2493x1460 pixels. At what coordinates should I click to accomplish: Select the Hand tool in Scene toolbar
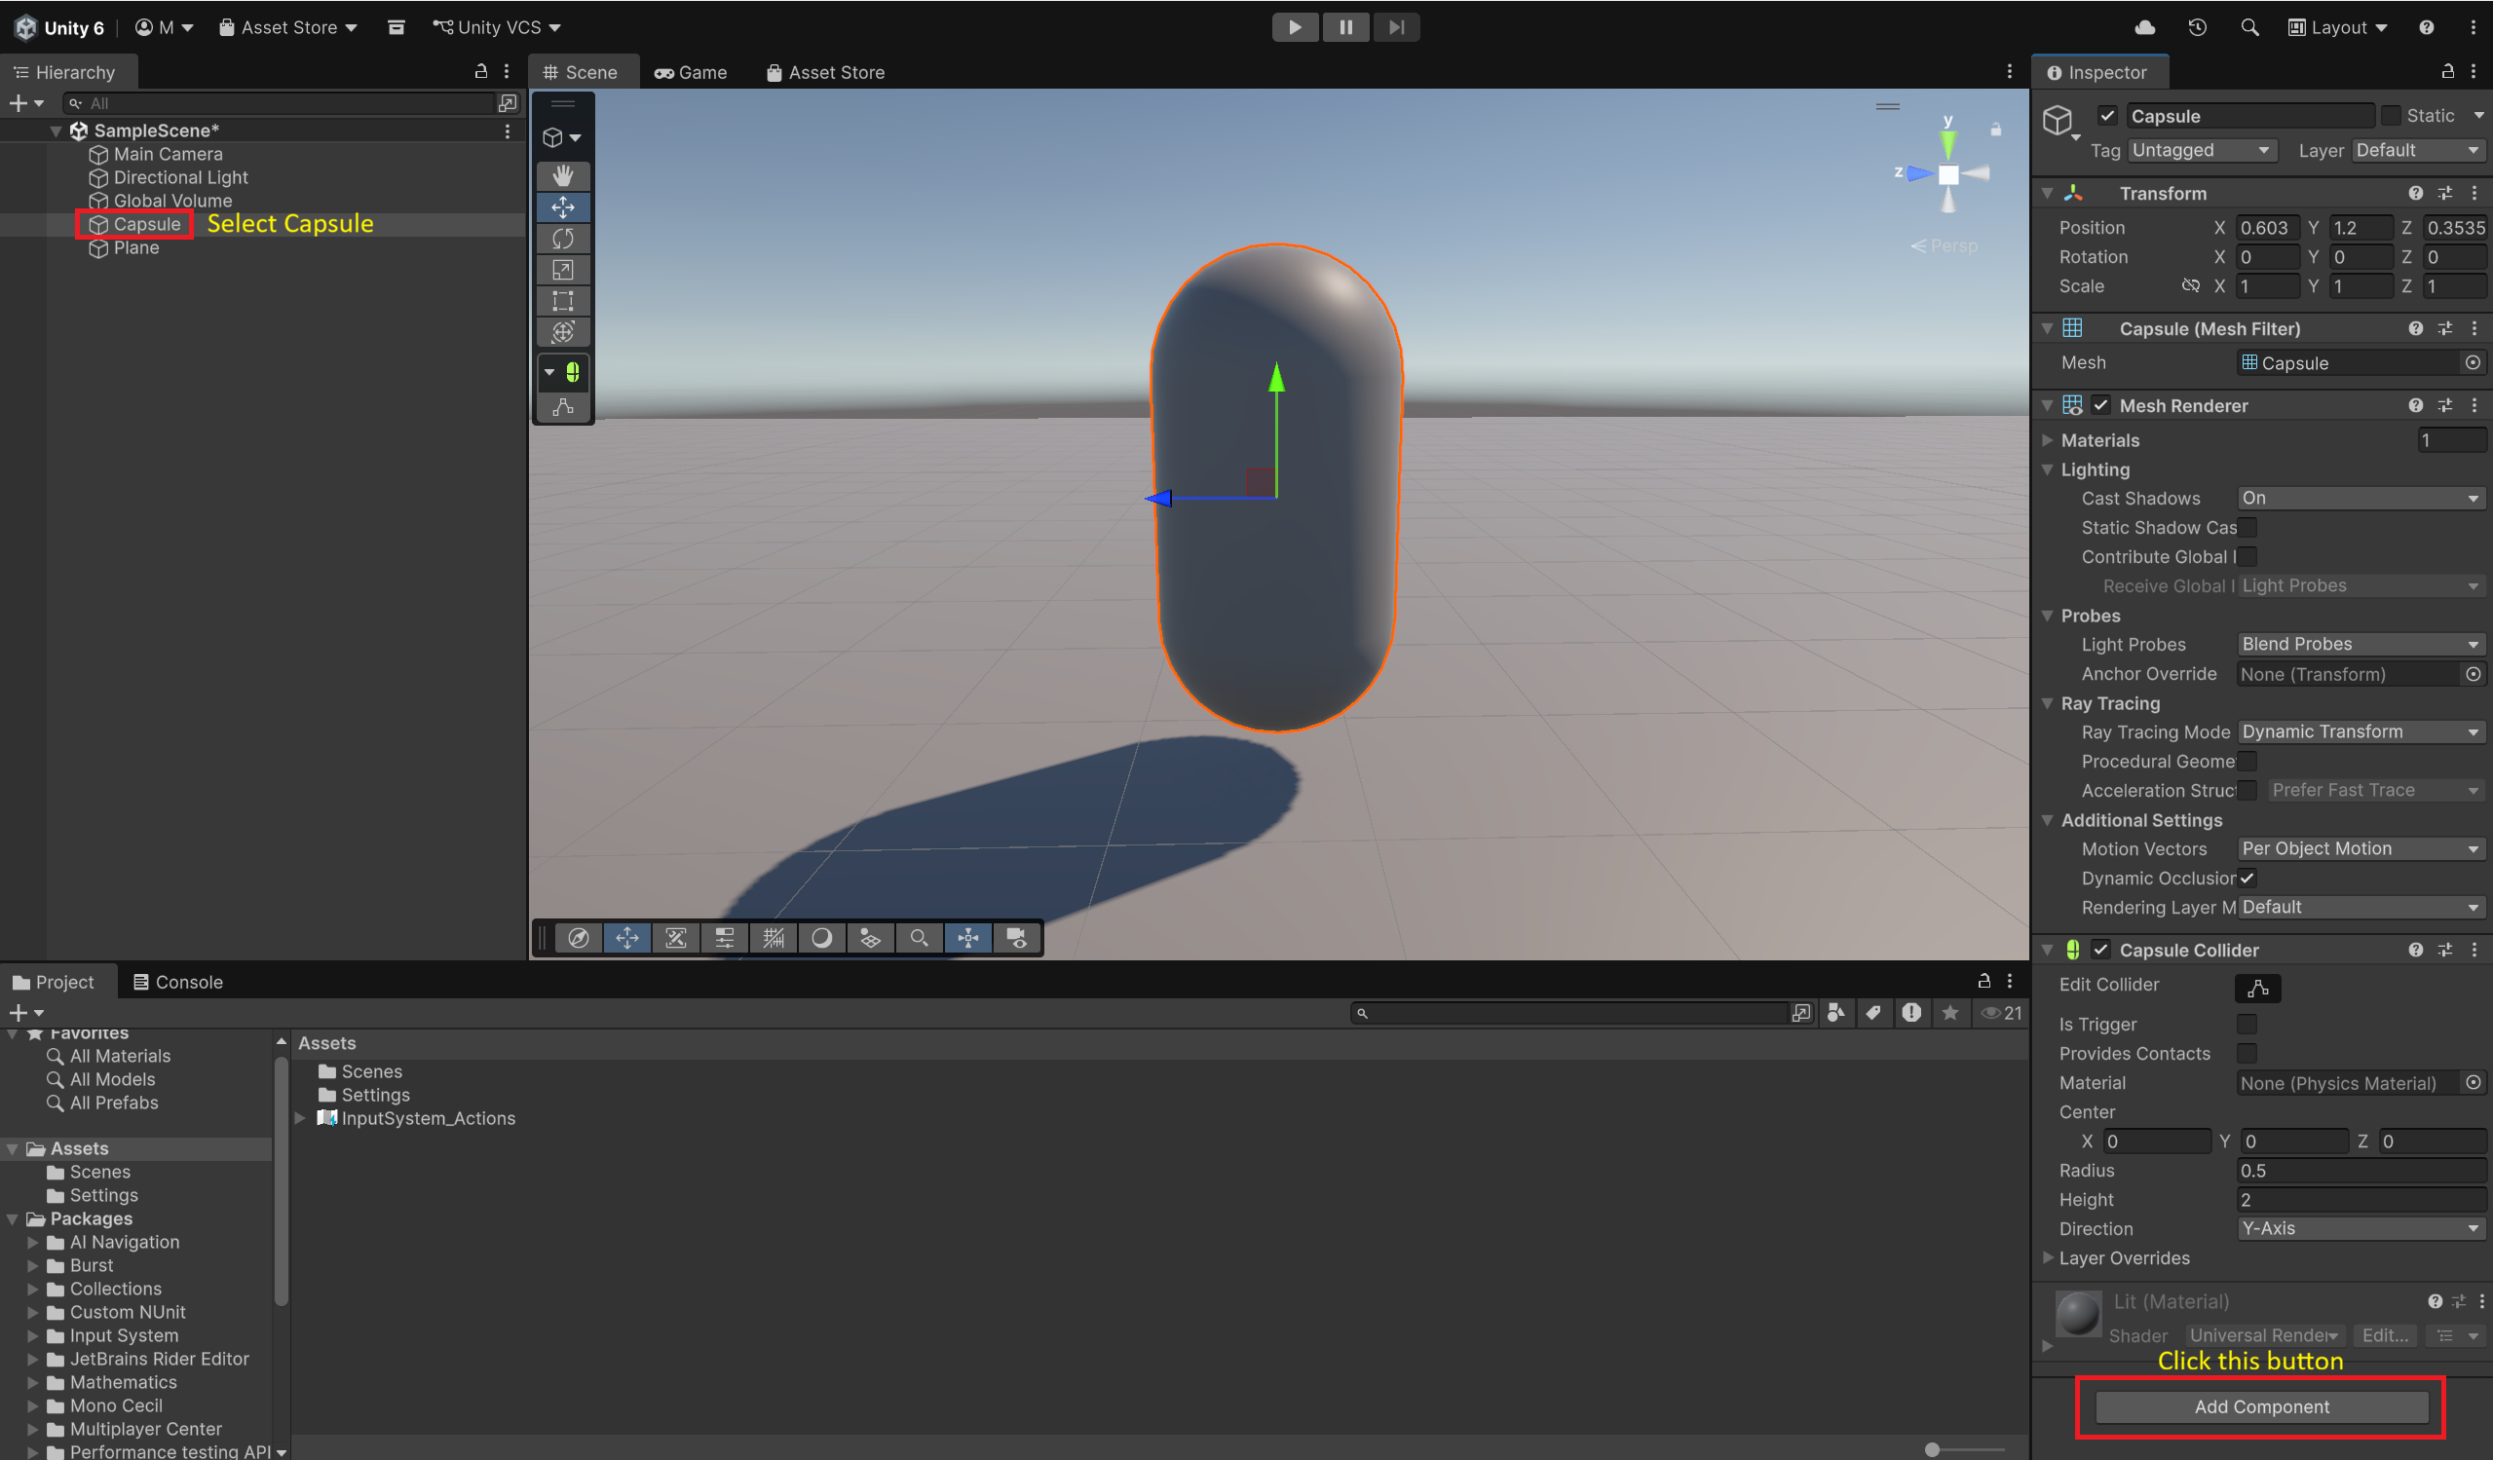(x=563, y=176)
